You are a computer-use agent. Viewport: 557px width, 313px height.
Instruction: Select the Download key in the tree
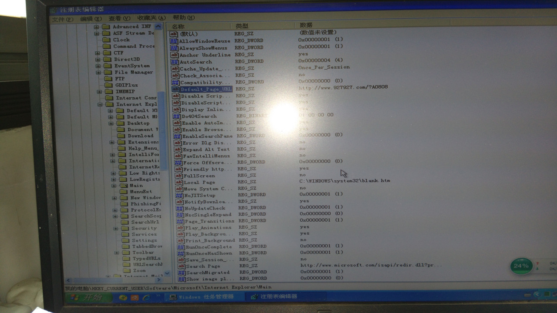pos(141,136)
